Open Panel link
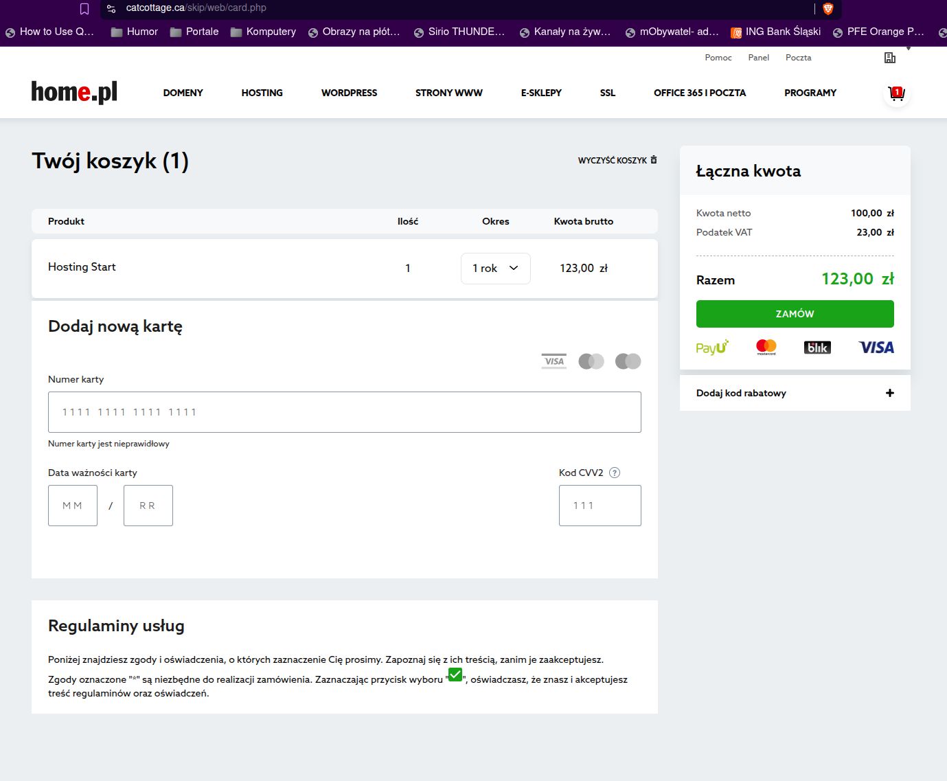The height and width of the screenshot is (781, 947). [758, 58]
